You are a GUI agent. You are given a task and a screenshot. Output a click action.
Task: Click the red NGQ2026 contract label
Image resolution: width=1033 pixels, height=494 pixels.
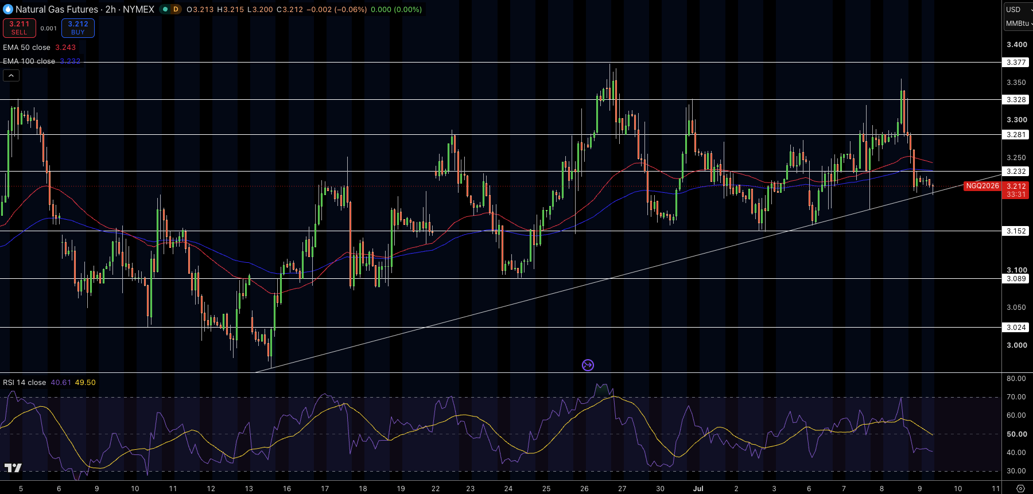click(982, 186)
